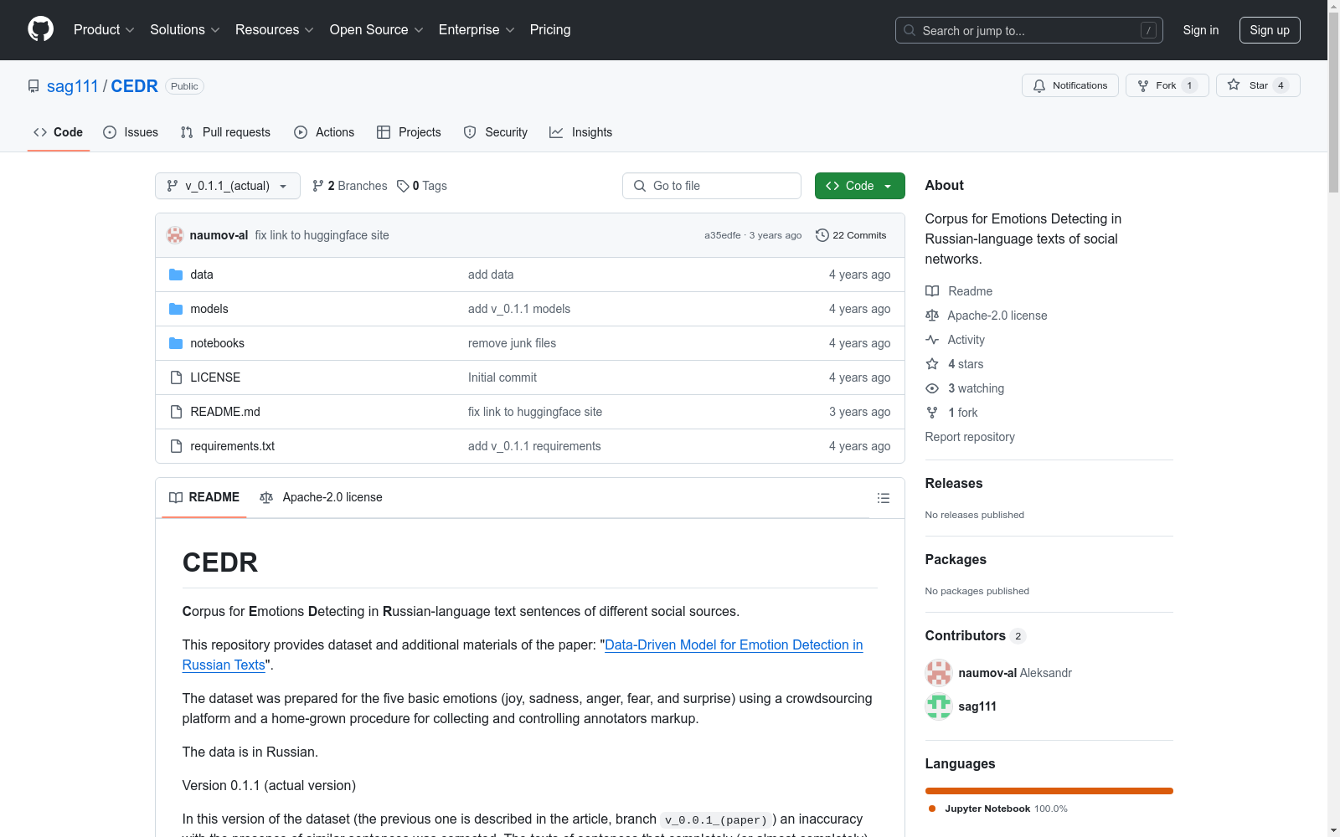Select the README tab
Image resolution: width=1340 pixels, height=837 pixels.
point(204,497)
